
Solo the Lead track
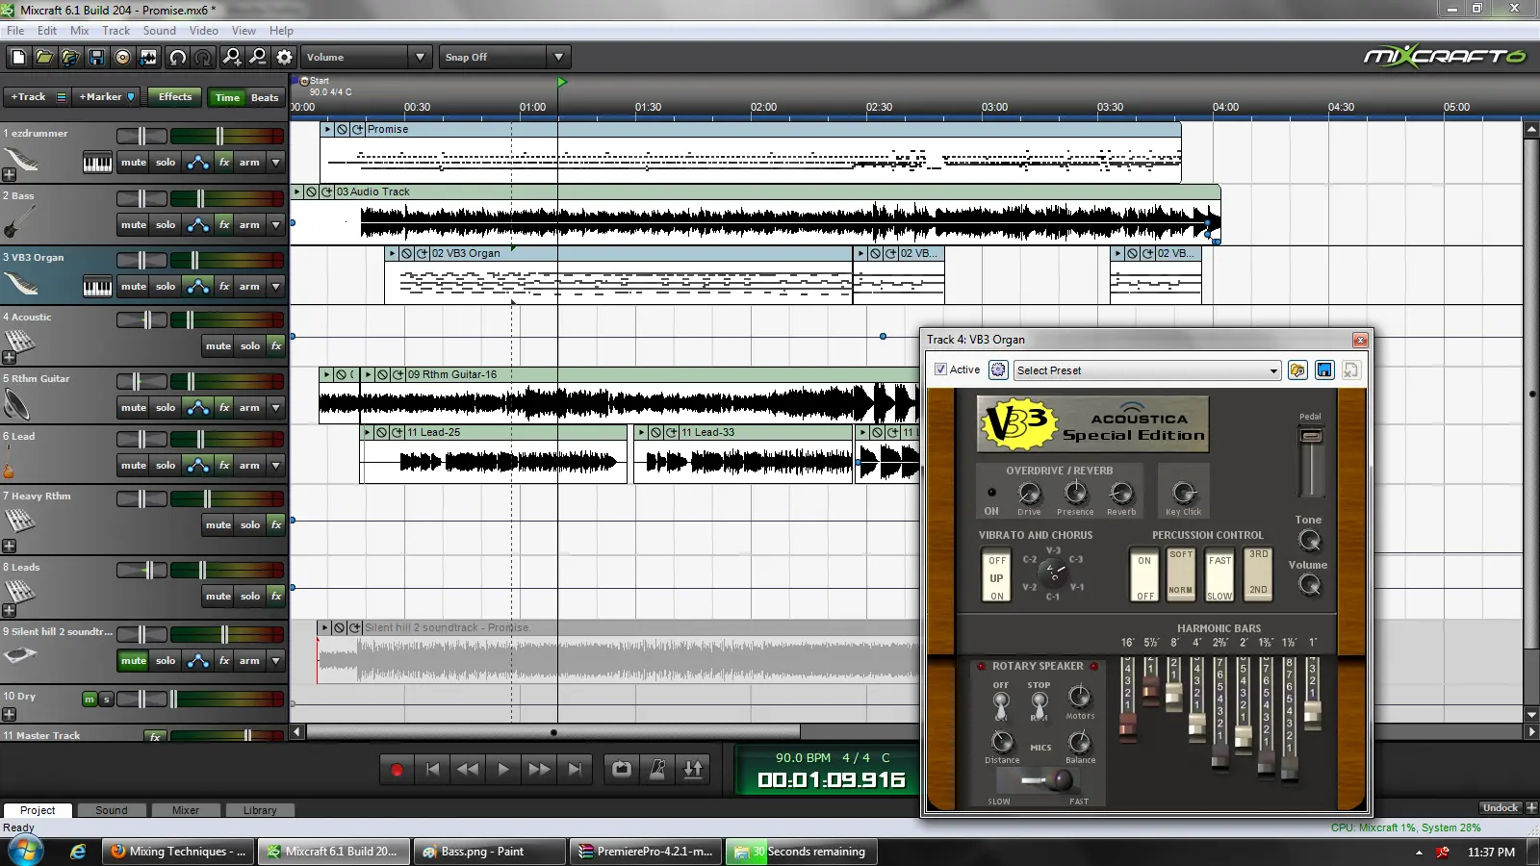(x=166, y=466)
